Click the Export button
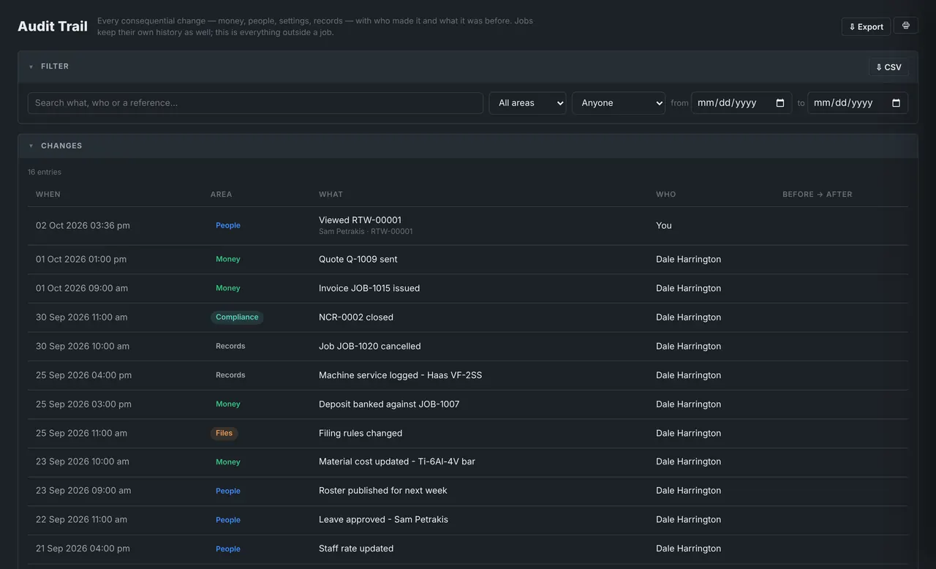Screen dimensions: 936x569 866,26
